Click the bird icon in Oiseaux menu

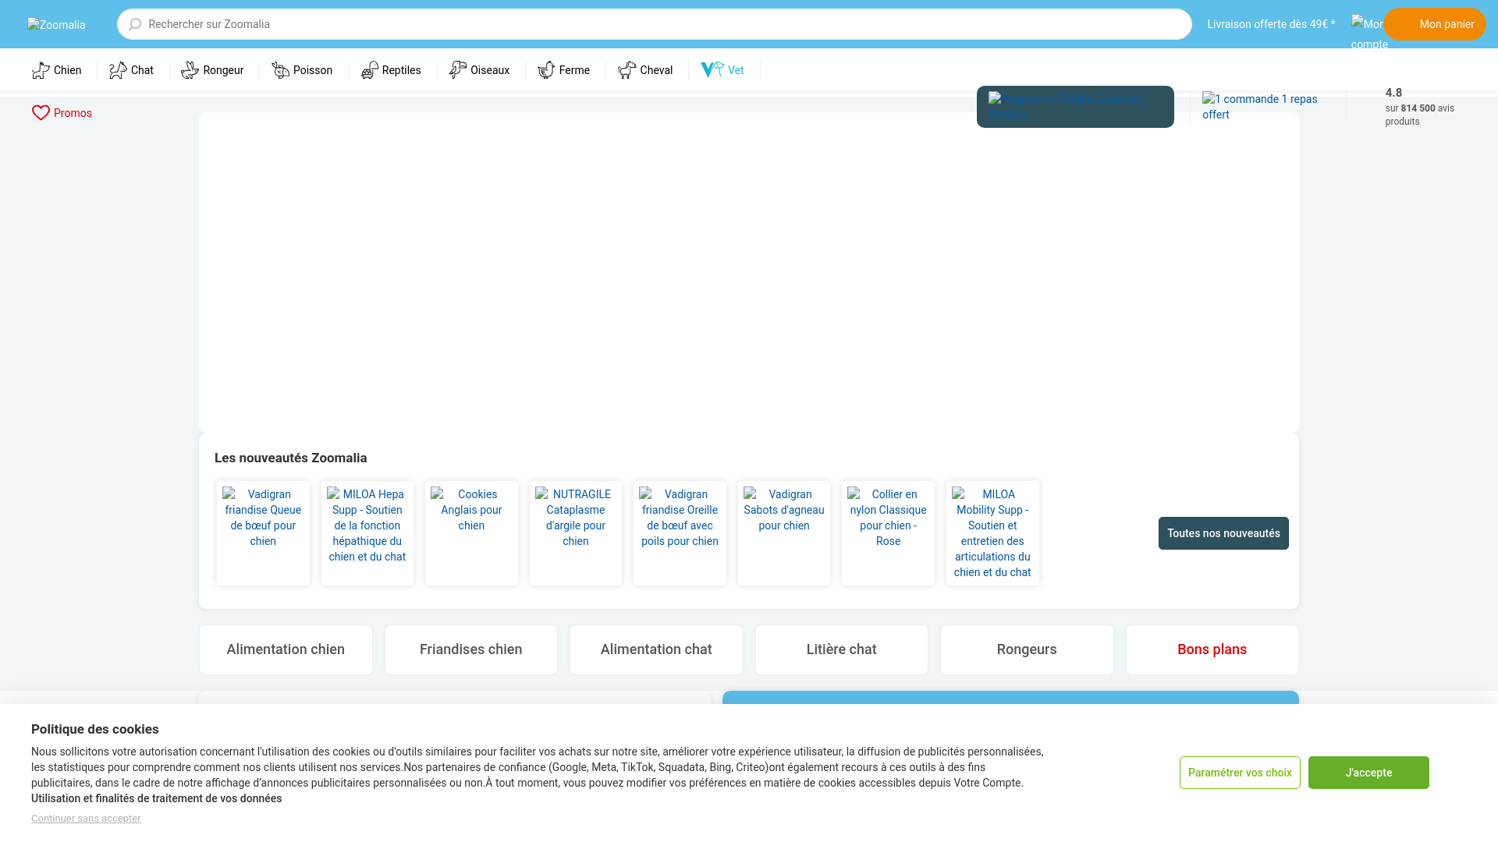458,70
